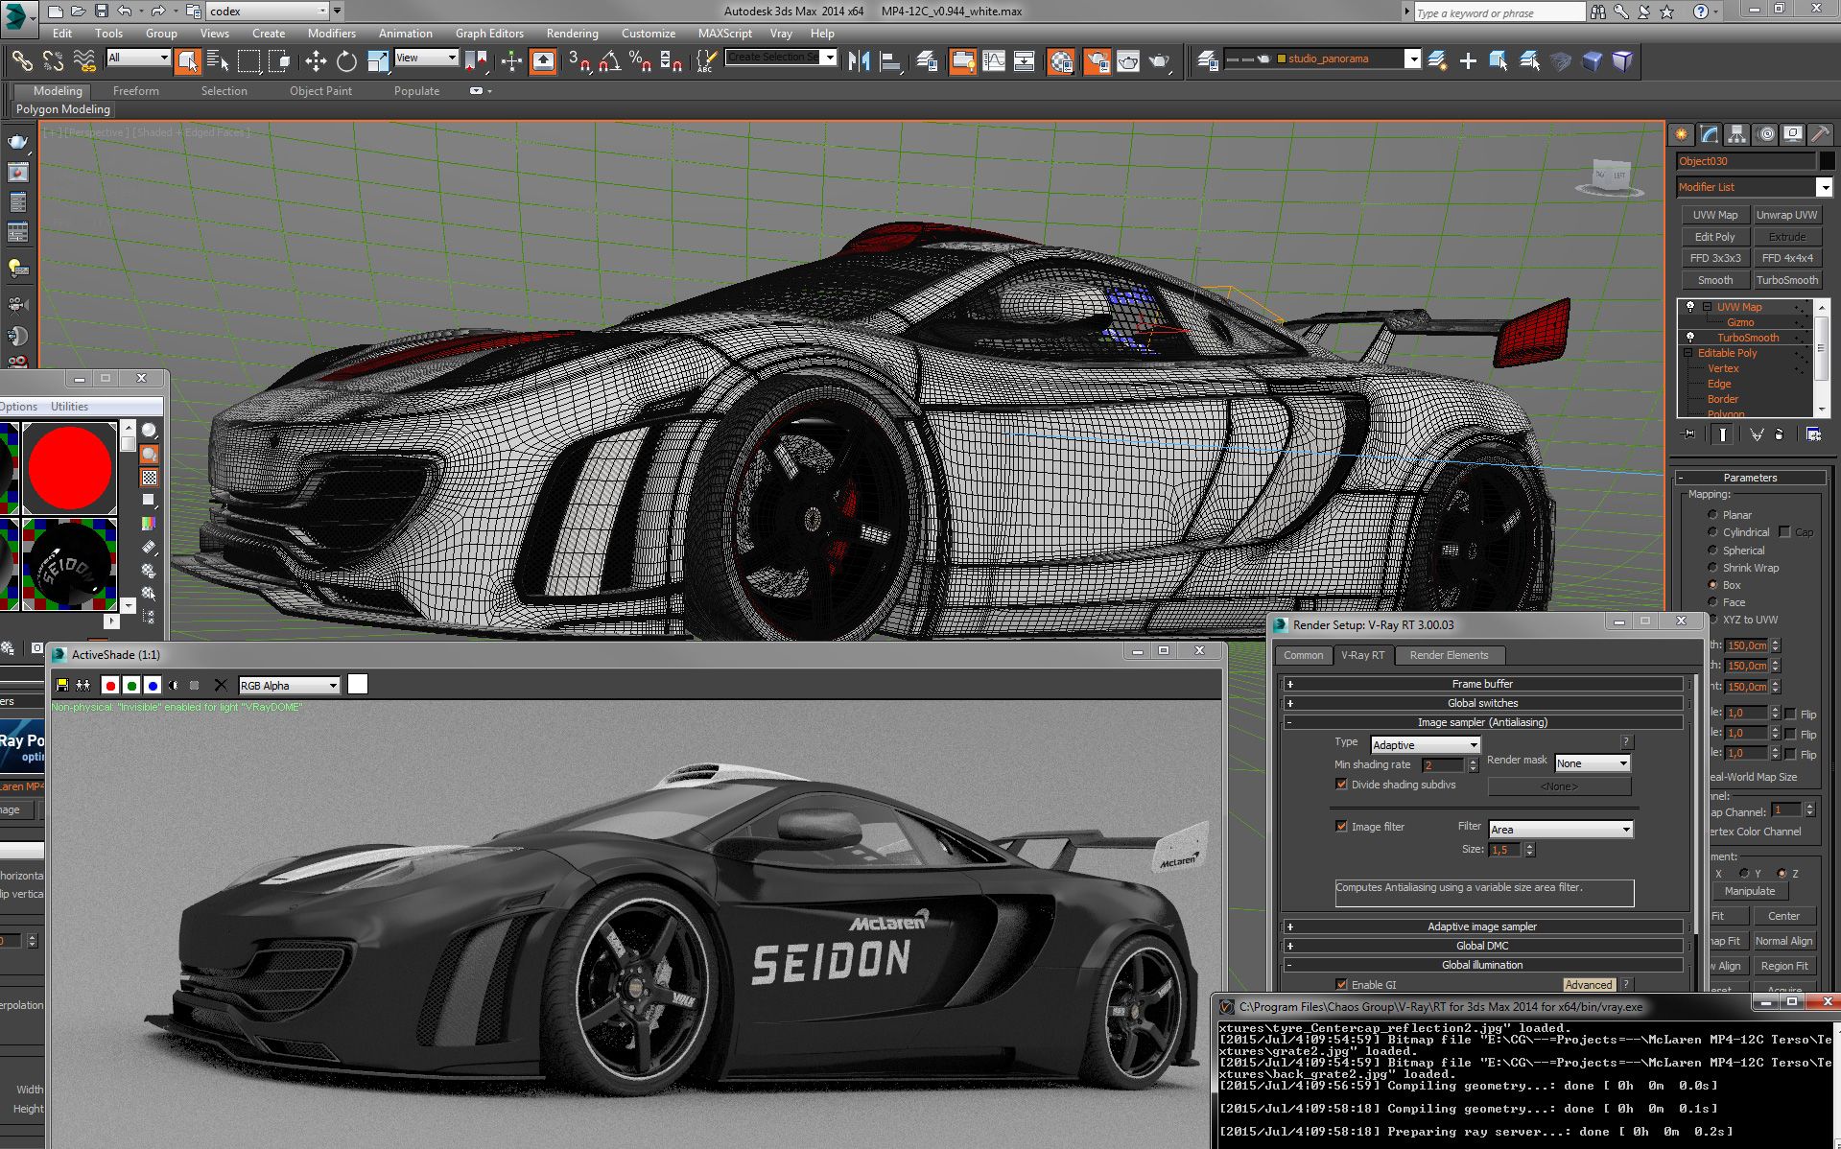Image resolution: width=1841 pixels, height=1149 pixels.
Task: Uncheck Divide shading subdivs checkbox
Action: pyautogui.click(x=1341, y=785)
